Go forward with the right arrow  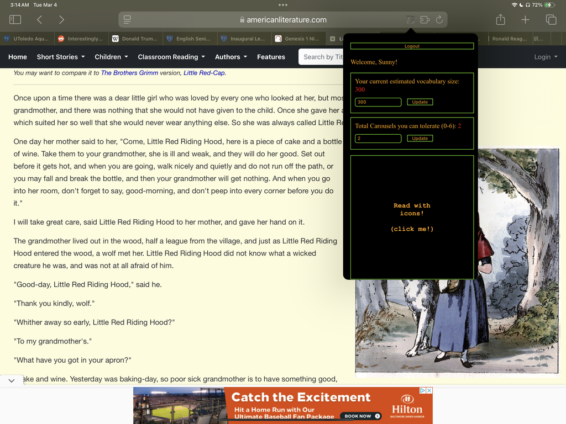pos(61,19)
